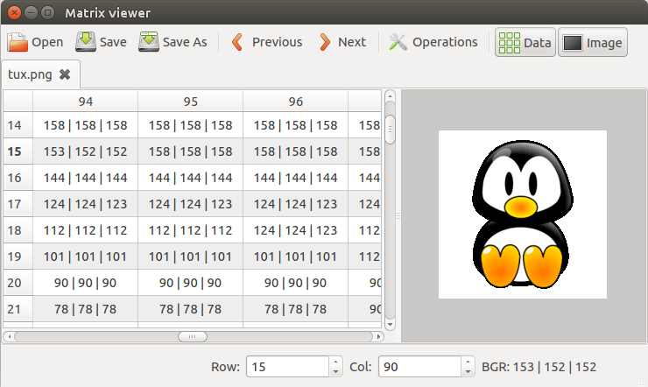
Task: Select row 20 column 96 cell 90 | 90 | 90
Action: [295, 283]
